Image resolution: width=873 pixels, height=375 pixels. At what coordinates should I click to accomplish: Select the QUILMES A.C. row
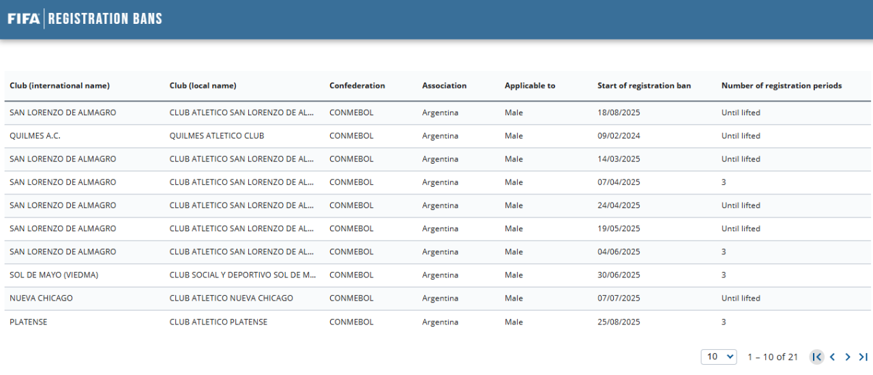35,136
